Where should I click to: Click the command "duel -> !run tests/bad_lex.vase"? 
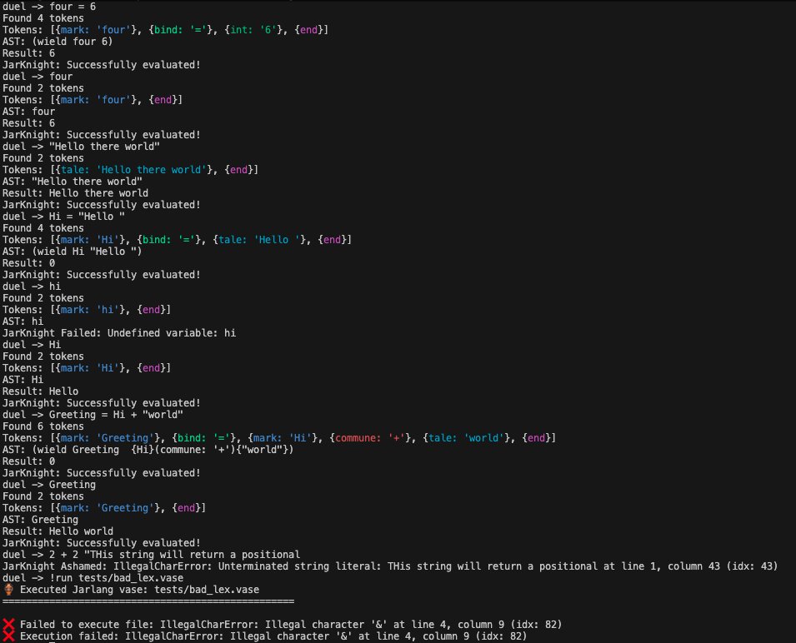pyautogui.click(x=93, y=578)
